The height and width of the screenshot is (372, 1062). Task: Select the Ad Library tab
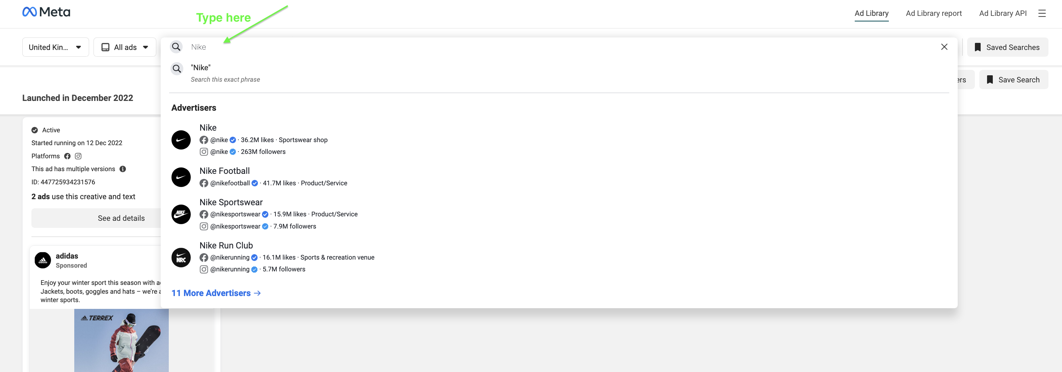coord(871,13)
